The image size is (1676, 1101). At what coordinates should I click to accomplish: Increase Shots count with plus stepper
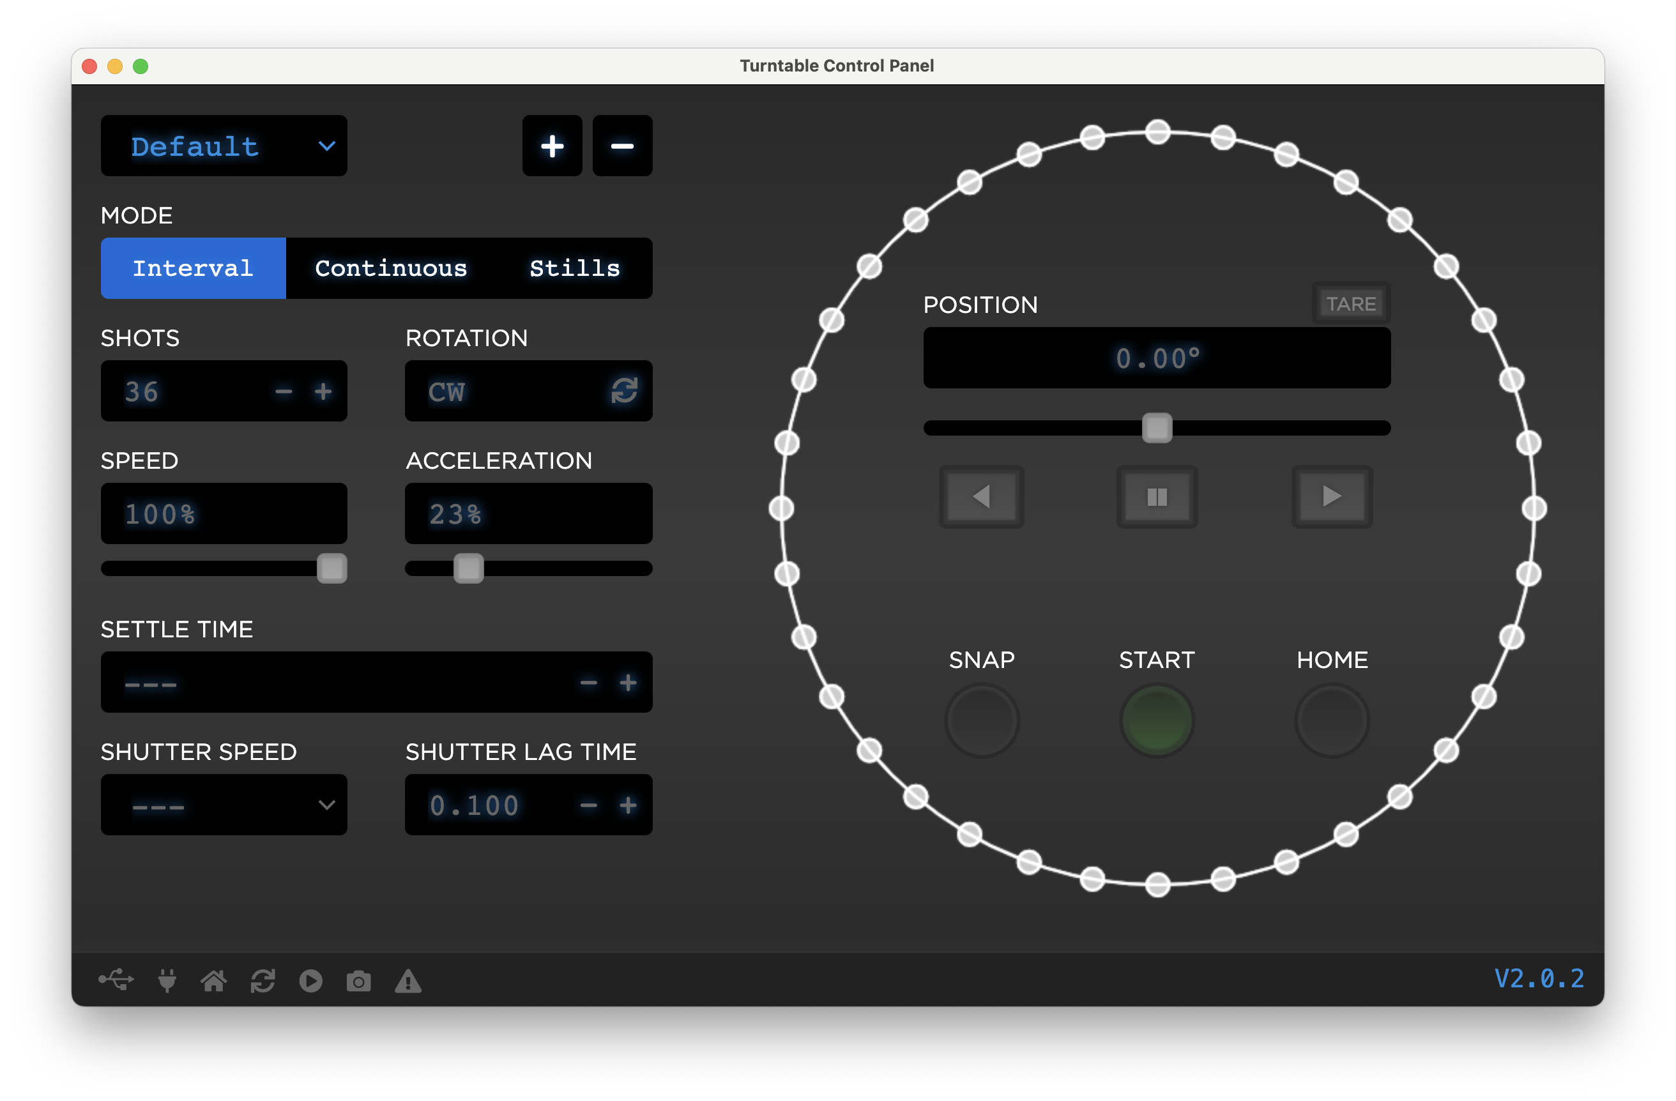tap(323, 391)
